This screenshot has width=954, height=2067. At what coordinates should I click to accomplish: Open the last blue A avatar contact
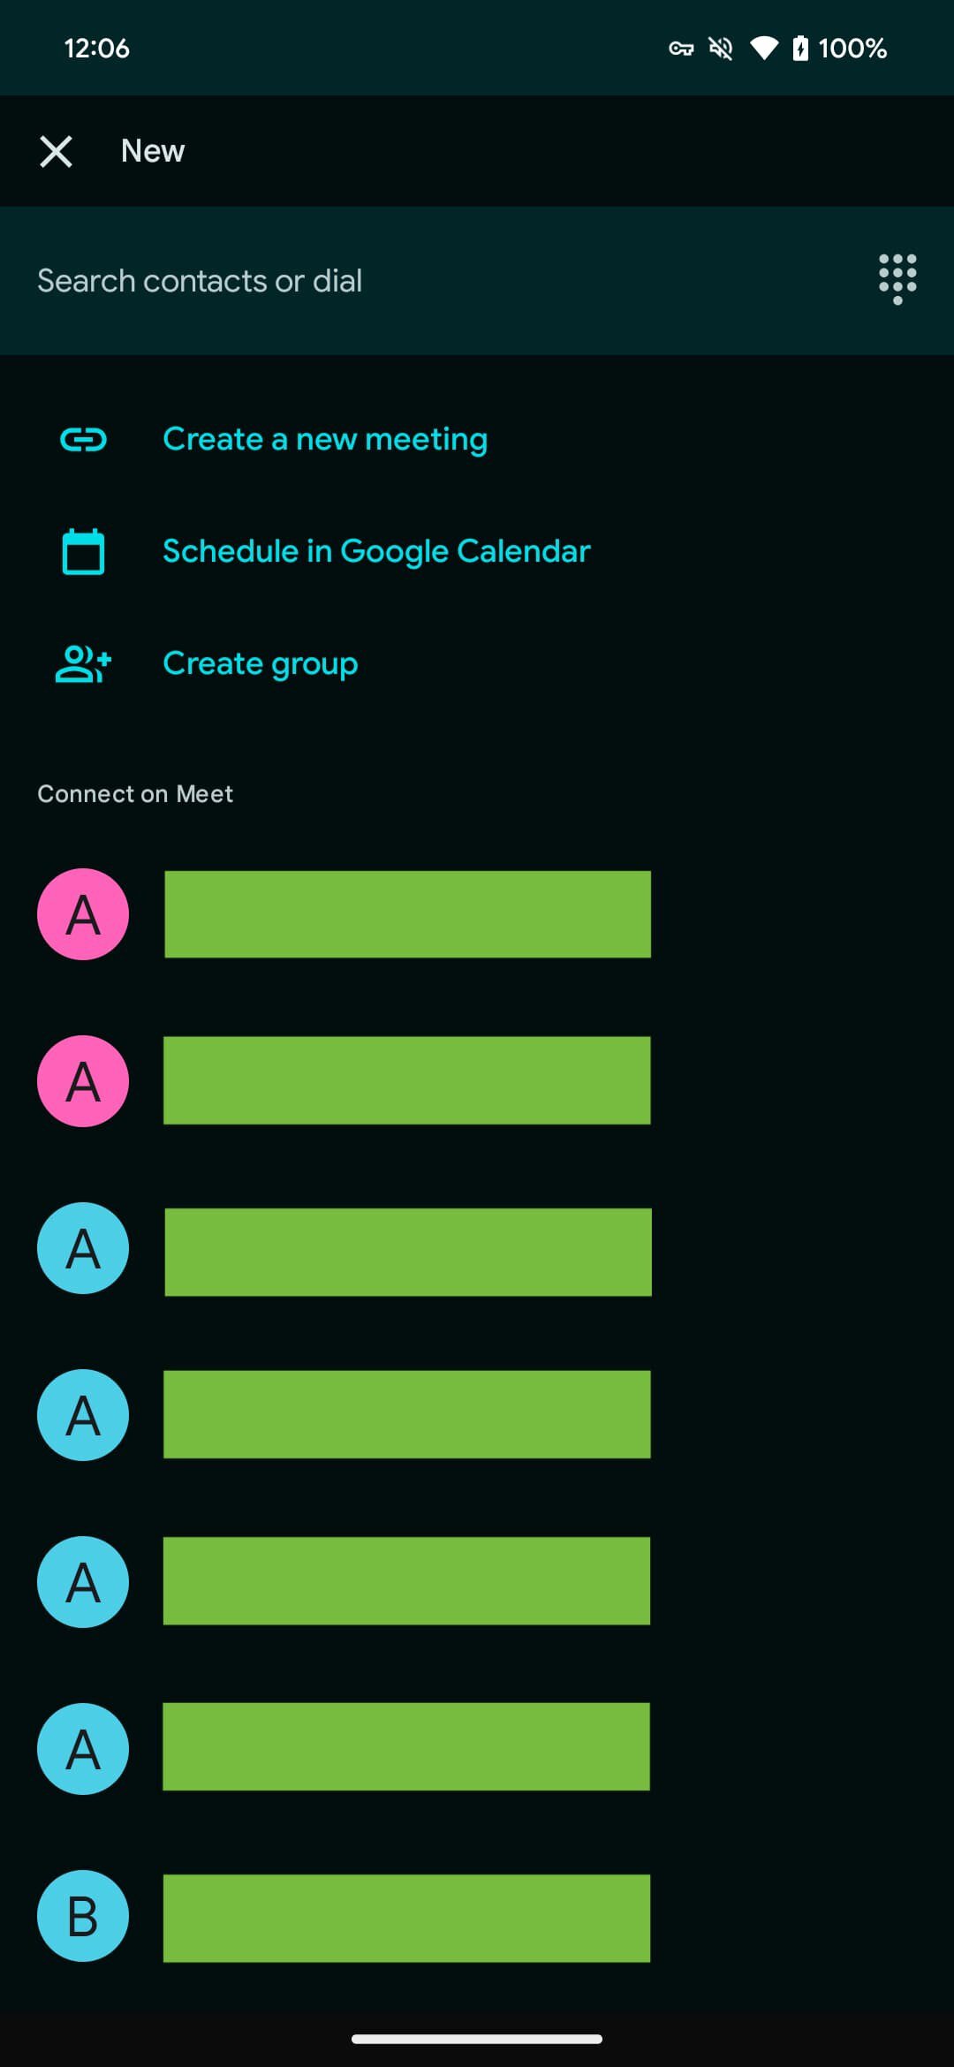point(83,1749)
